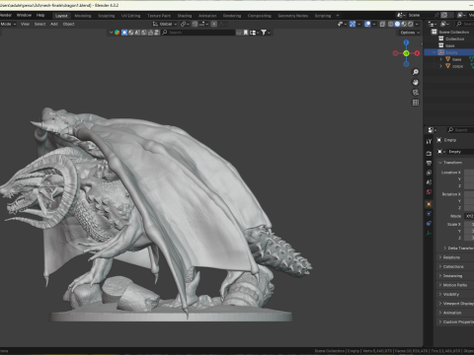The height and width of the screenshot is (355, 474).
Task: Switch to the Shading workspace tab
Action: (185, 16)
